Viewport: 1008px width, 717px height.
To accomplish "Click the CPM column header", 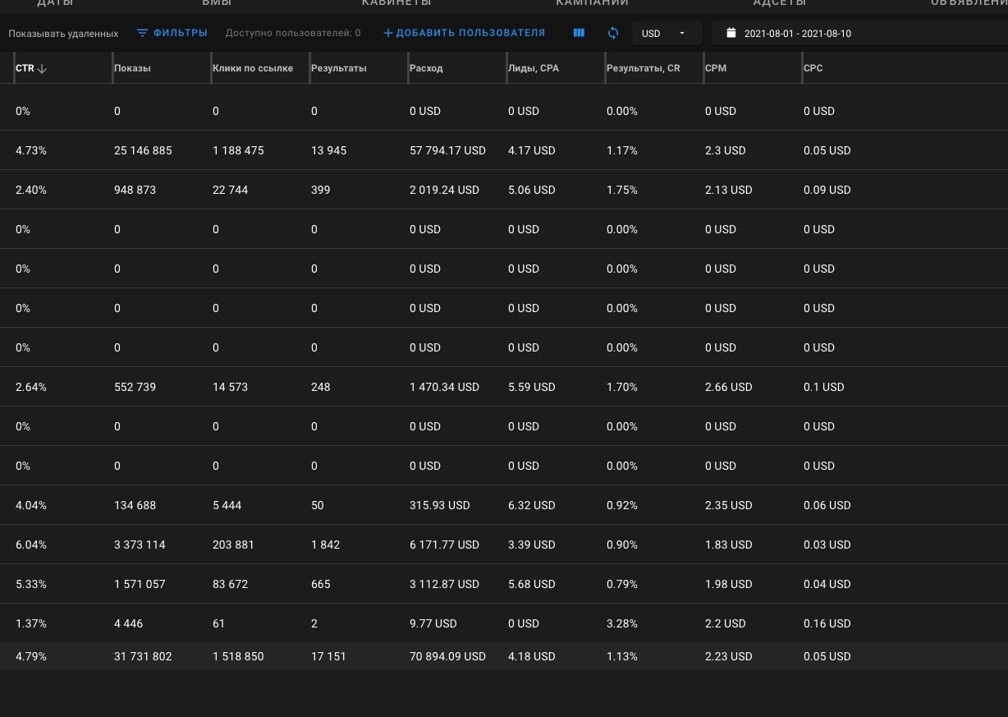I will (x=716, y=68).
